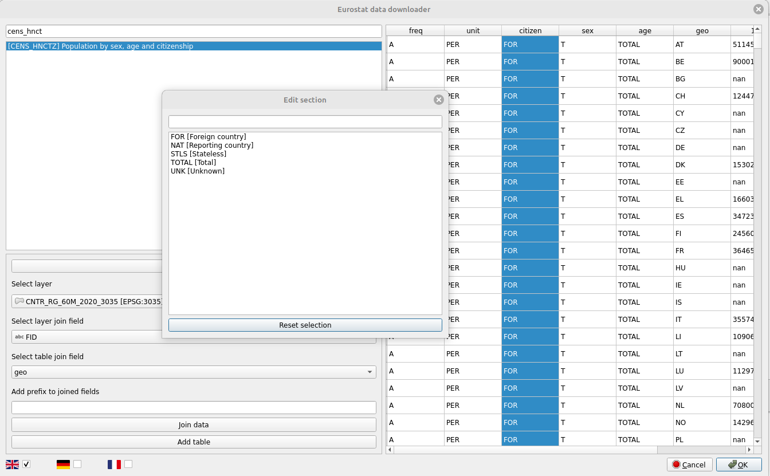Click Reset selection button

point(305,325)
